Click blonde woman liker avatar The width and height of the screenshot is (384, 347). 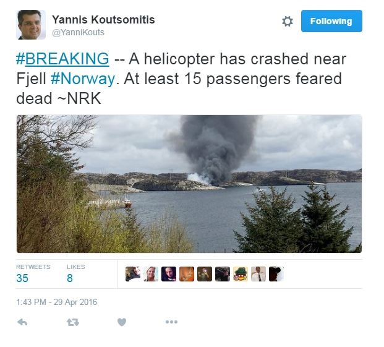(x=151, y=274)
